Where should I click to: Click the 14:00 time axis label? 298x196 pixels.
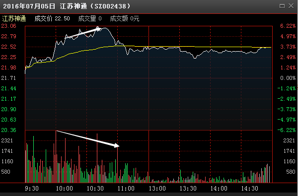(x=219, y=189)
